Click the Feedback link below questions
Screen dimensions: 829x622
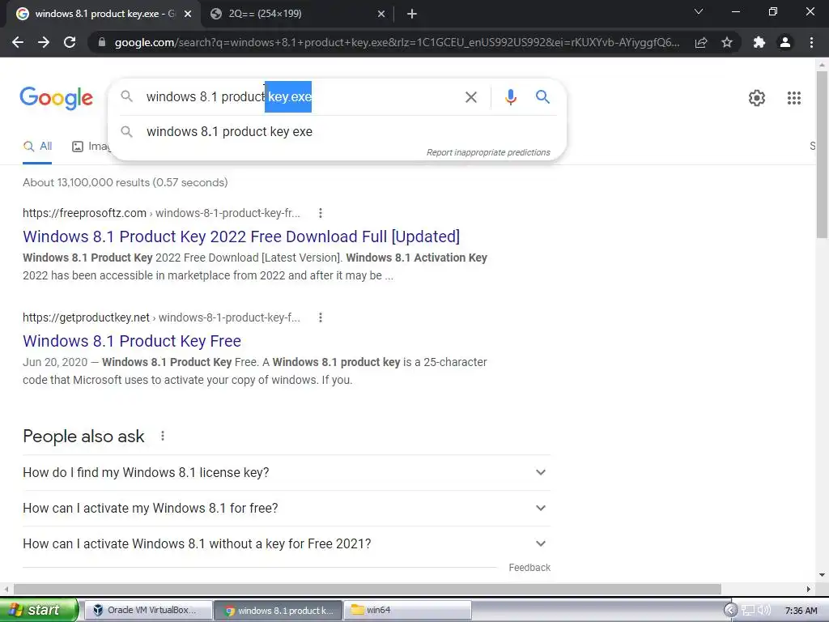click(x=529, y=568)
